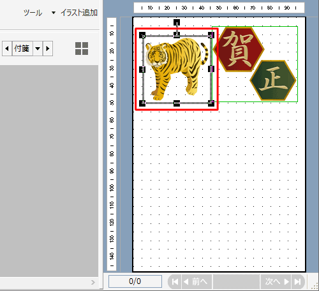This screenshot has height=291, width=319.
Task: Click the bottom-right resize handle of tiger
Action: [x=211, y=103]
